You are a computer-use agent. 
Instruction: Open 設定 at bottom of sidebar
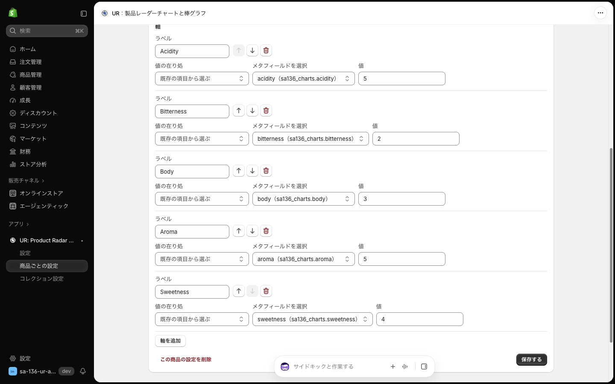tap(47, 358)
